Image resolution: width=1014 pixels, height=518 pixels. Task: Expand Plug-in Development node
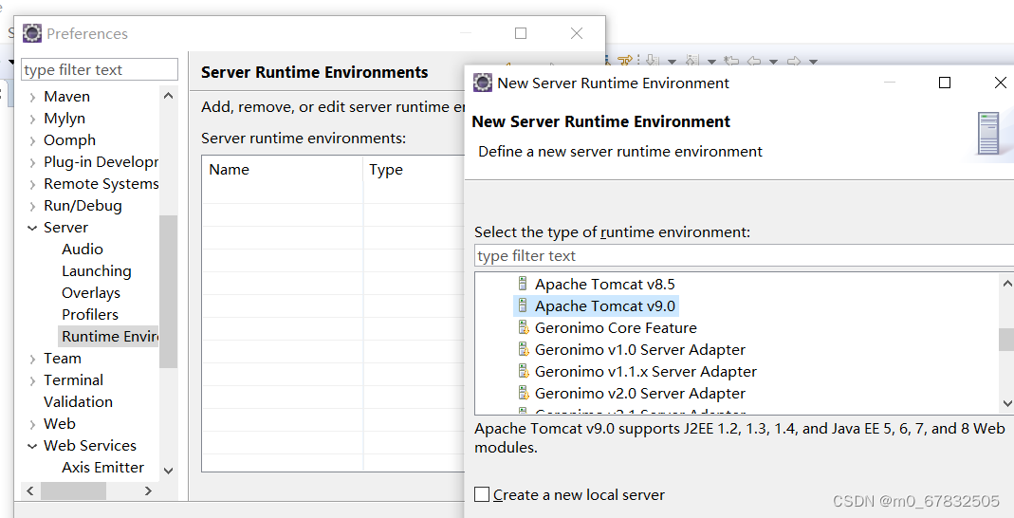point(32,162)
